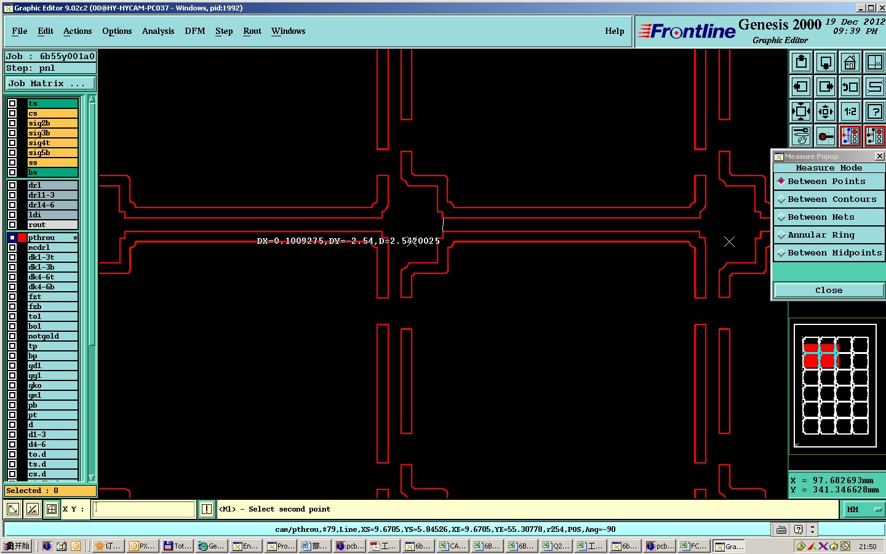Select Between Points measure mode

point(829,182)
